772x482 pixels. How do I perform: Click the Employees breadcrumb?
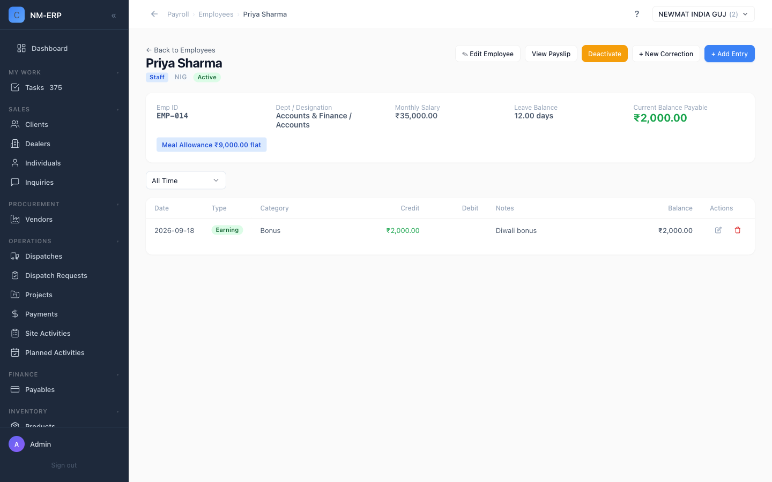(x=216, y=14)
